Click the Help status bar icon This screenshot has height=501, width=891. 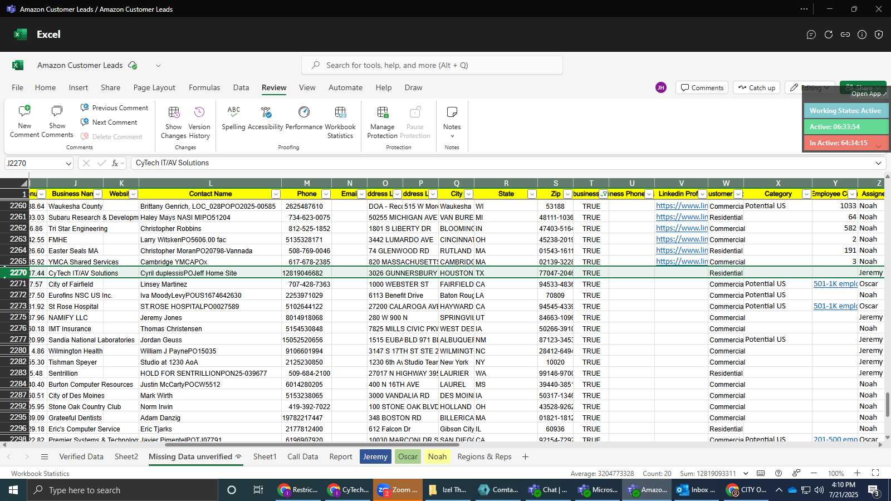click(779, 473)
